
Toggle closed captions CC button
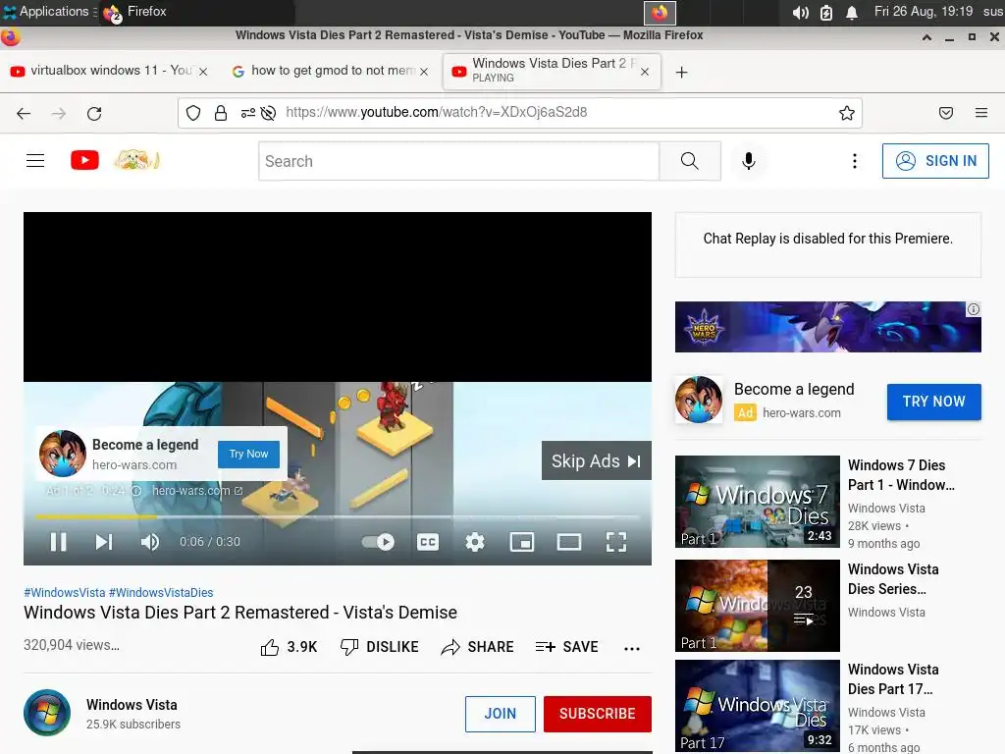(428, 542)
